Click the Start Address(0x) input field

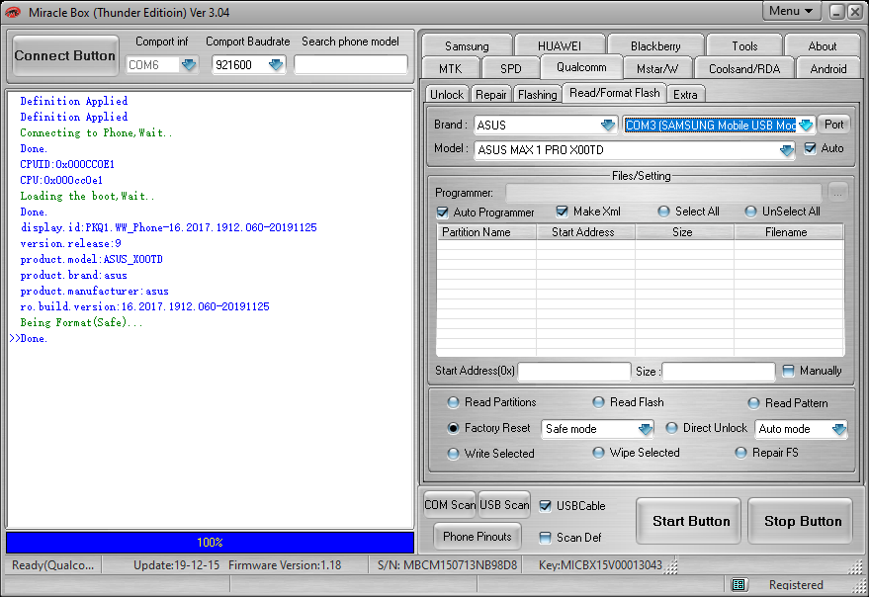point(574,372)
